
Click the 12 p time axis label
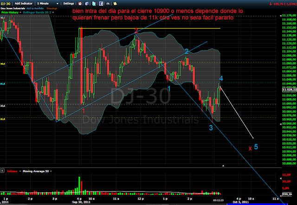tap(141, 199)
